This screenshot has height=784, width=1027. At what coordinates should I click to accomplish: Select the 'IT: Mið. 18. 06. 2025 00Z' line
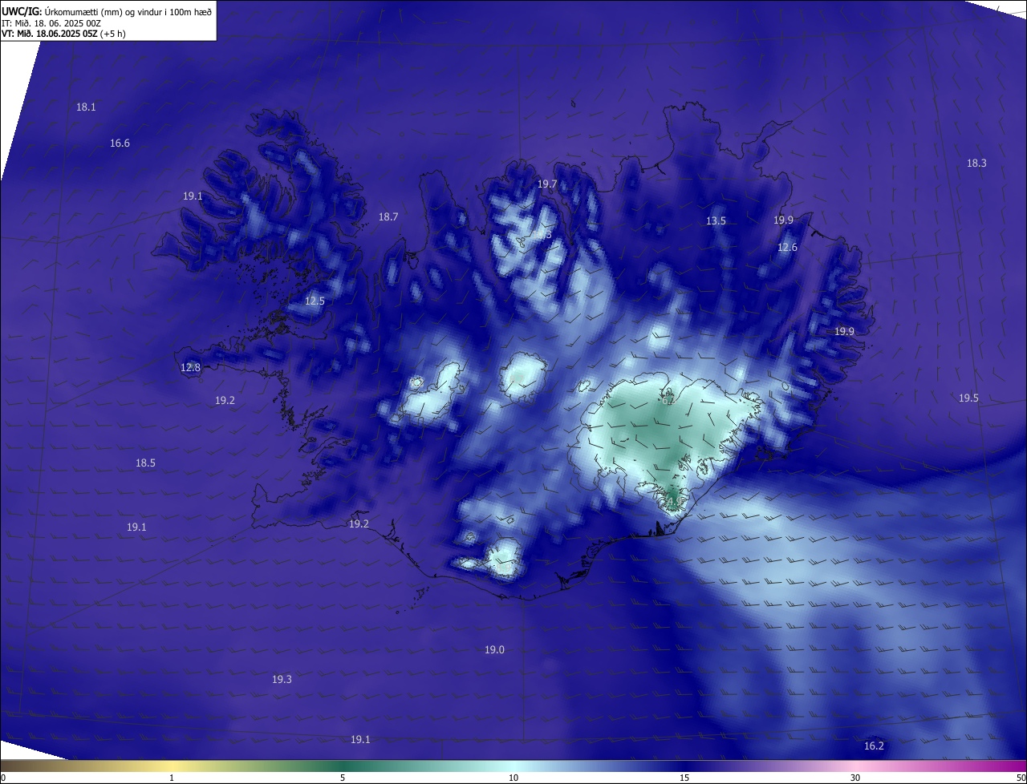point(51,23)
